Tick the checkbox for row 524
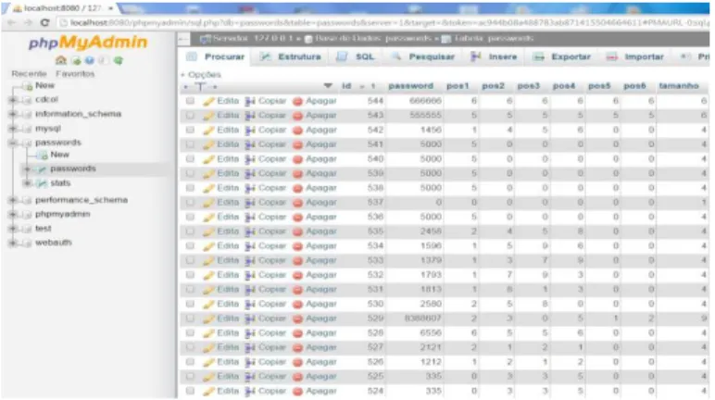 tap(190, 391)
